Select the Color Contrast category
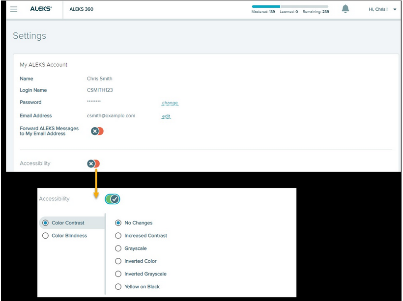This screenshot has height=301, width=403. [67, 223]
